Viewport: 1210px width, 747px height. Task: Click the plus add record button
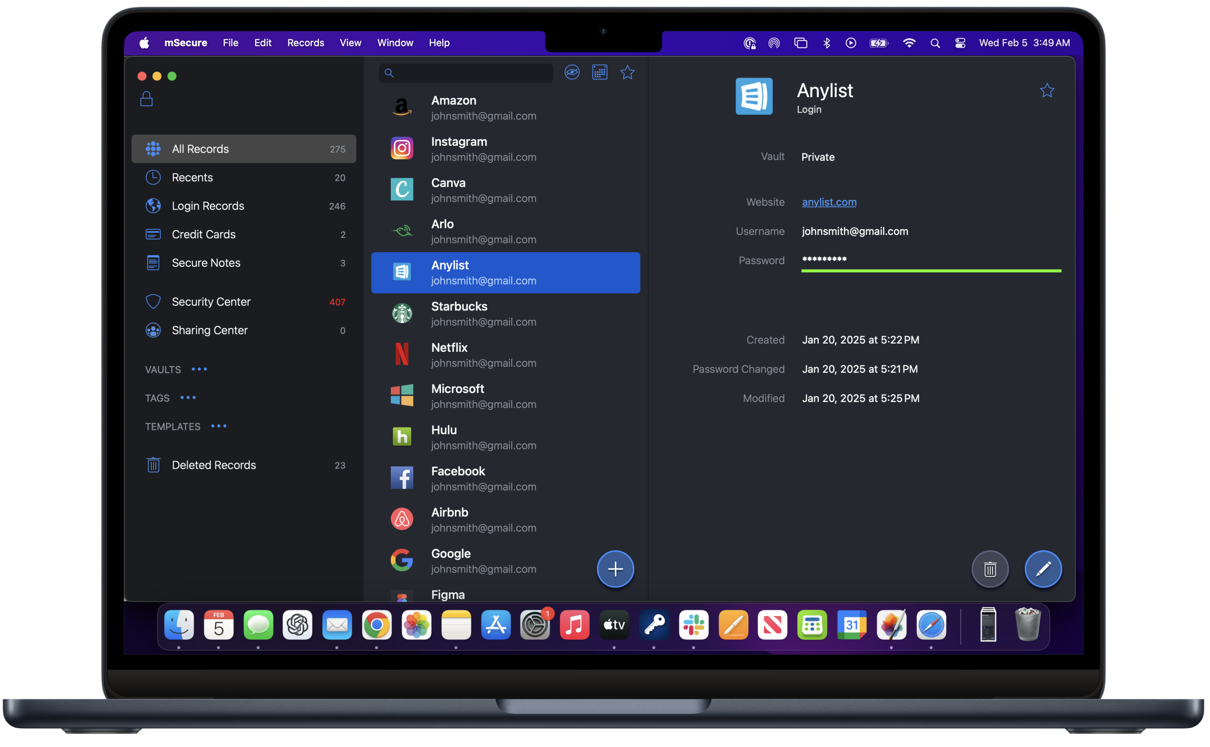[x=615, y=569]
